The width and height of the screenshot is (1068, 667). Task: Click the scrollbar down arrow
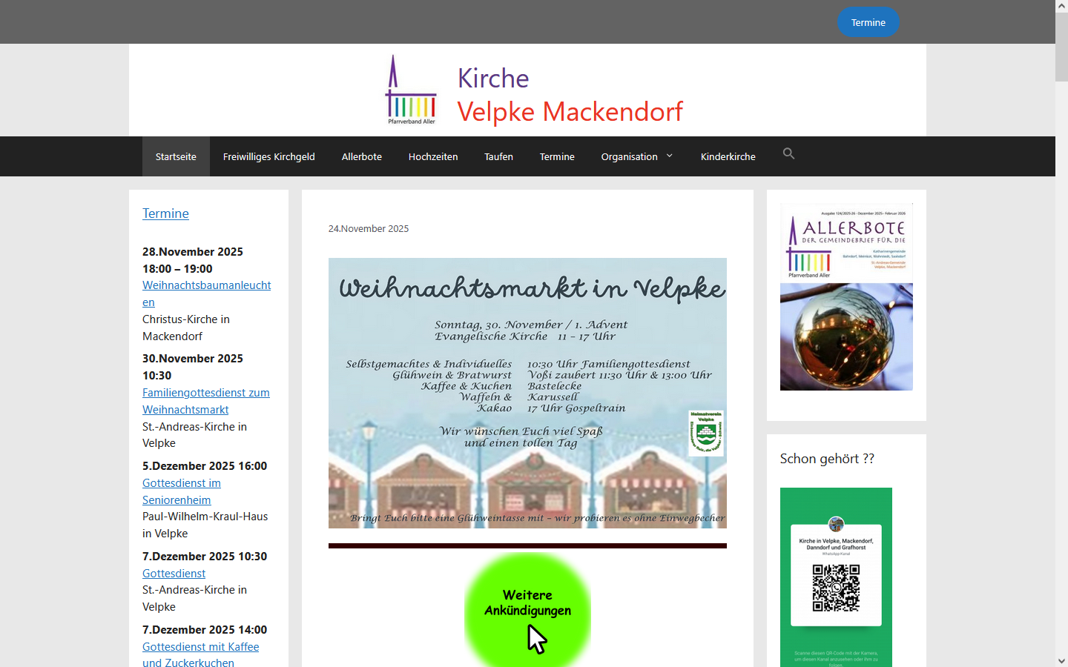coord(1061,660)
